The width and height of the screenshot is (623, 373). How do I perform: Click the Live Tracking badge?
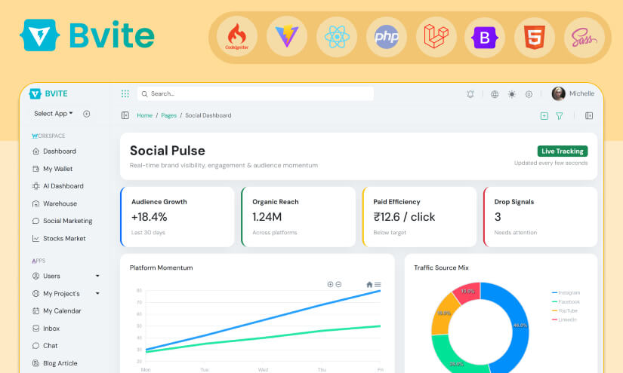562,151
